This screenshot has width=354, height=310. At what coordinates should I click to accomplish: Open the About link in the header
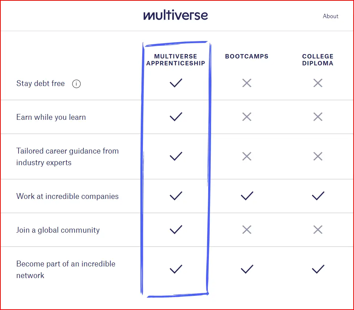click(x=330, y=16)
